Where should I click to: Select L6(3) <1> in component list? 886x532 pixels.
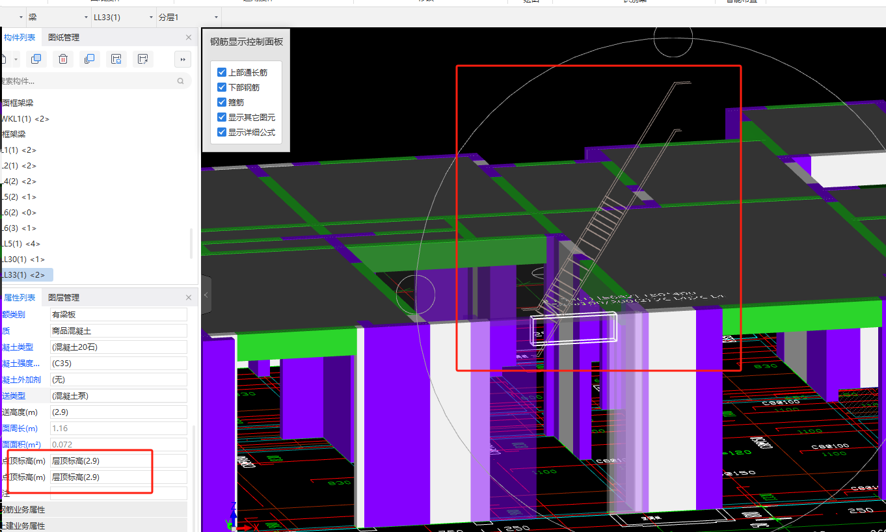[x=19, y=228]
